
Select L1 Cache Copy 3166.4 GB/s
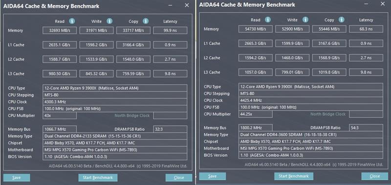133,45
